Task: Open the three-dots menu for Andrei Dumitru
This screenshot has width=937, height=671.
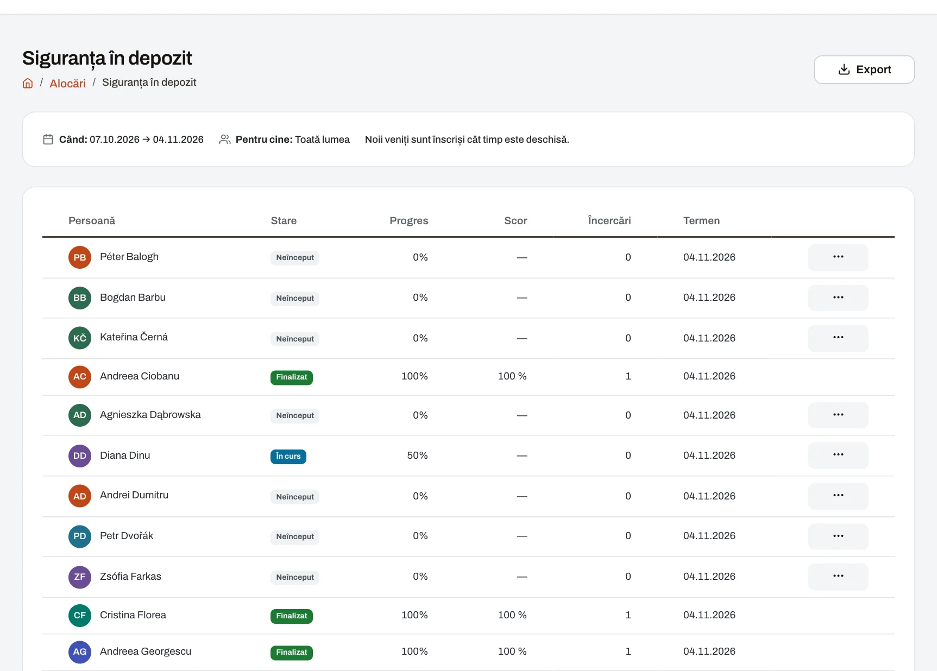Action: point(838,496)
